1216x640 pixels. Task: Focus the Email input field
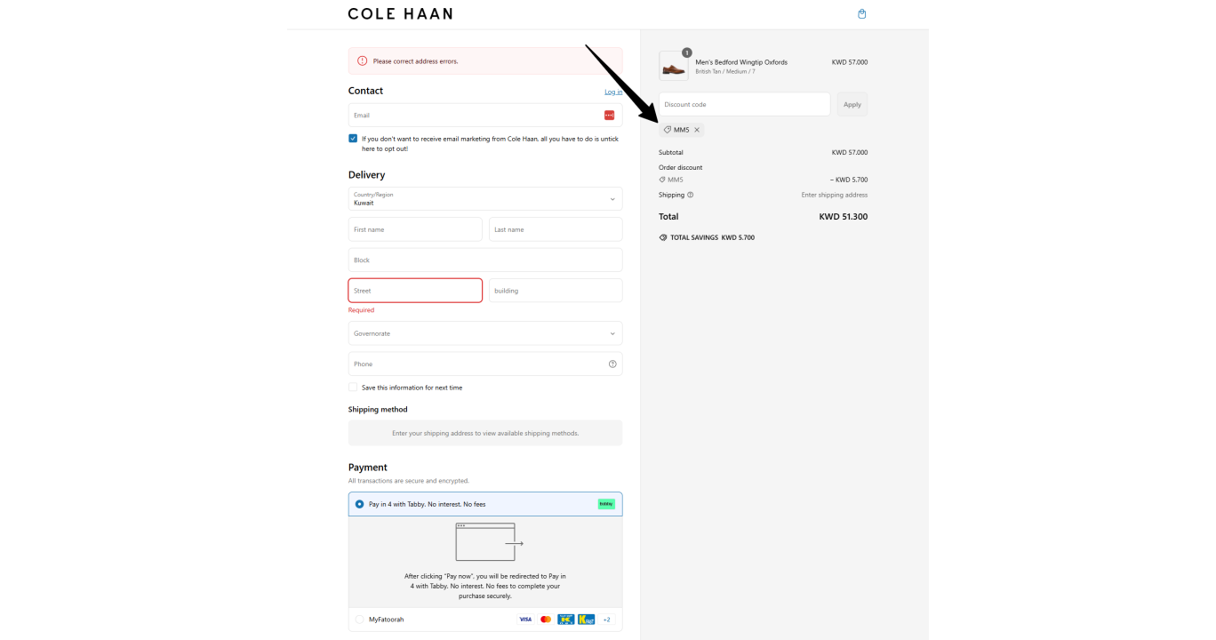pos(485,116)
